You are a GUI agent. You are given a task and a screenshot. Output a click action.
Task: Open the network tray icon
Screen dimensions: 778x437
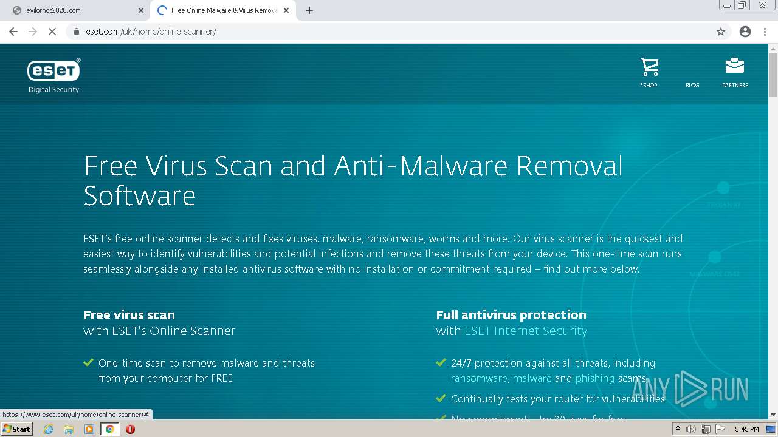706,429
